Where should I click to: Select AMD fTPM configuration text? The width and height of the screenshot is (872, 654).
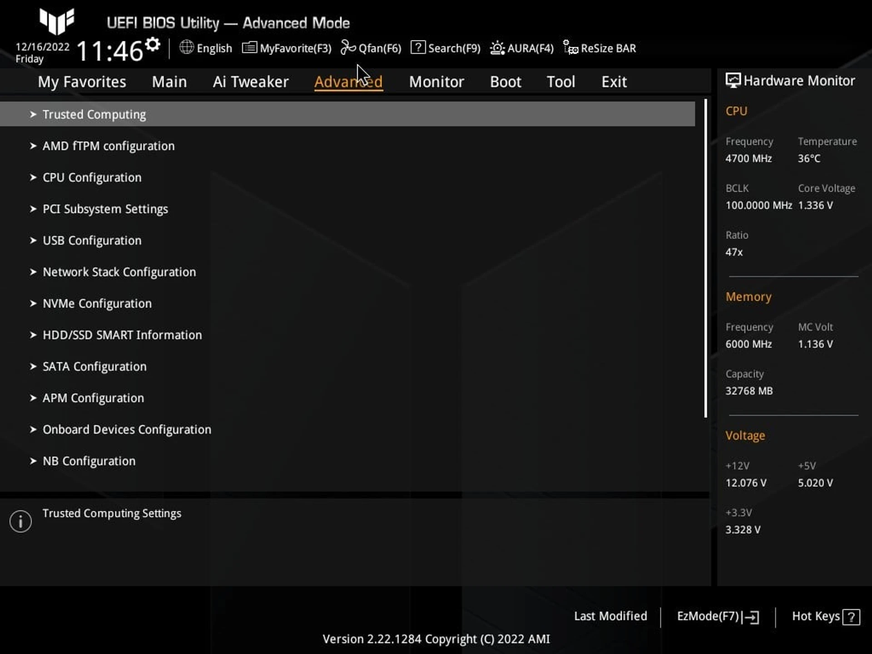109,146
